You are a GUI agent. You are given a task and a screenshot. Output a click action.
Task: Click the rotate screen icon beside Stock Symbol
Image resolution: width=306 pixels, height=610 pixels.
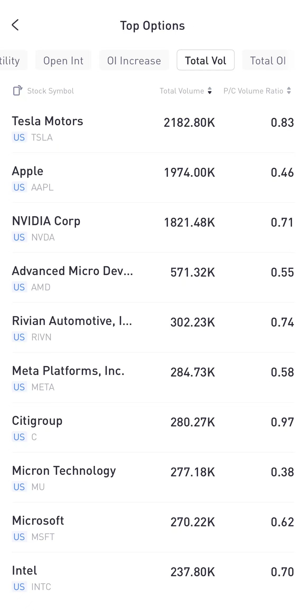(17, 91)
